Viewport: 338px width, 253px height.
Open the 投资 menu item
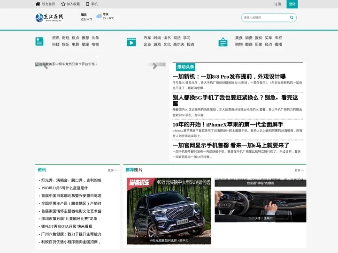pyautogui.click(x=191, y=45)
